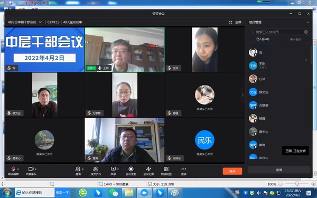This screenshot has height=198, width=317.
Task: Collapse the member management panel chevron
Action: [x=307, y=22]
